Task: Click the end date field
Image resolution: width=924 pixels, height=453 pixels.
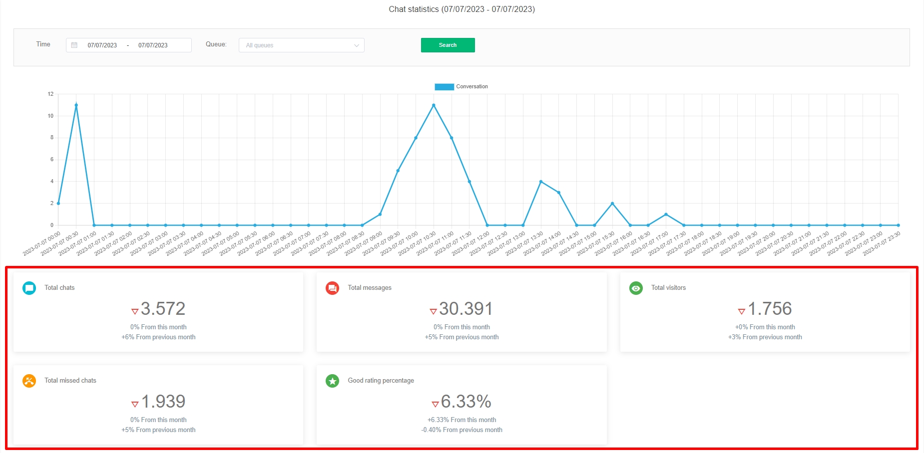Action: (153, 45)
